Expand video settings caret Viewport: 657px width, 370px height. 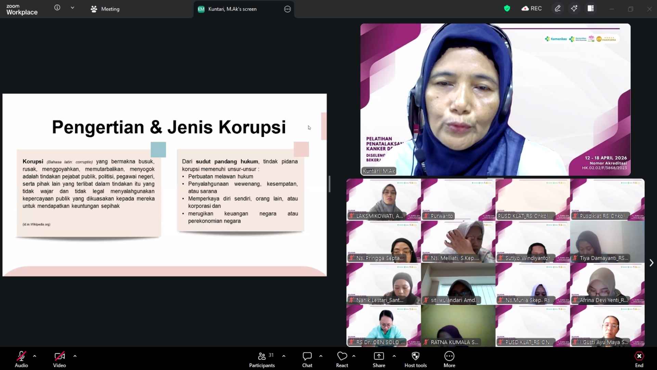point(75,356)
